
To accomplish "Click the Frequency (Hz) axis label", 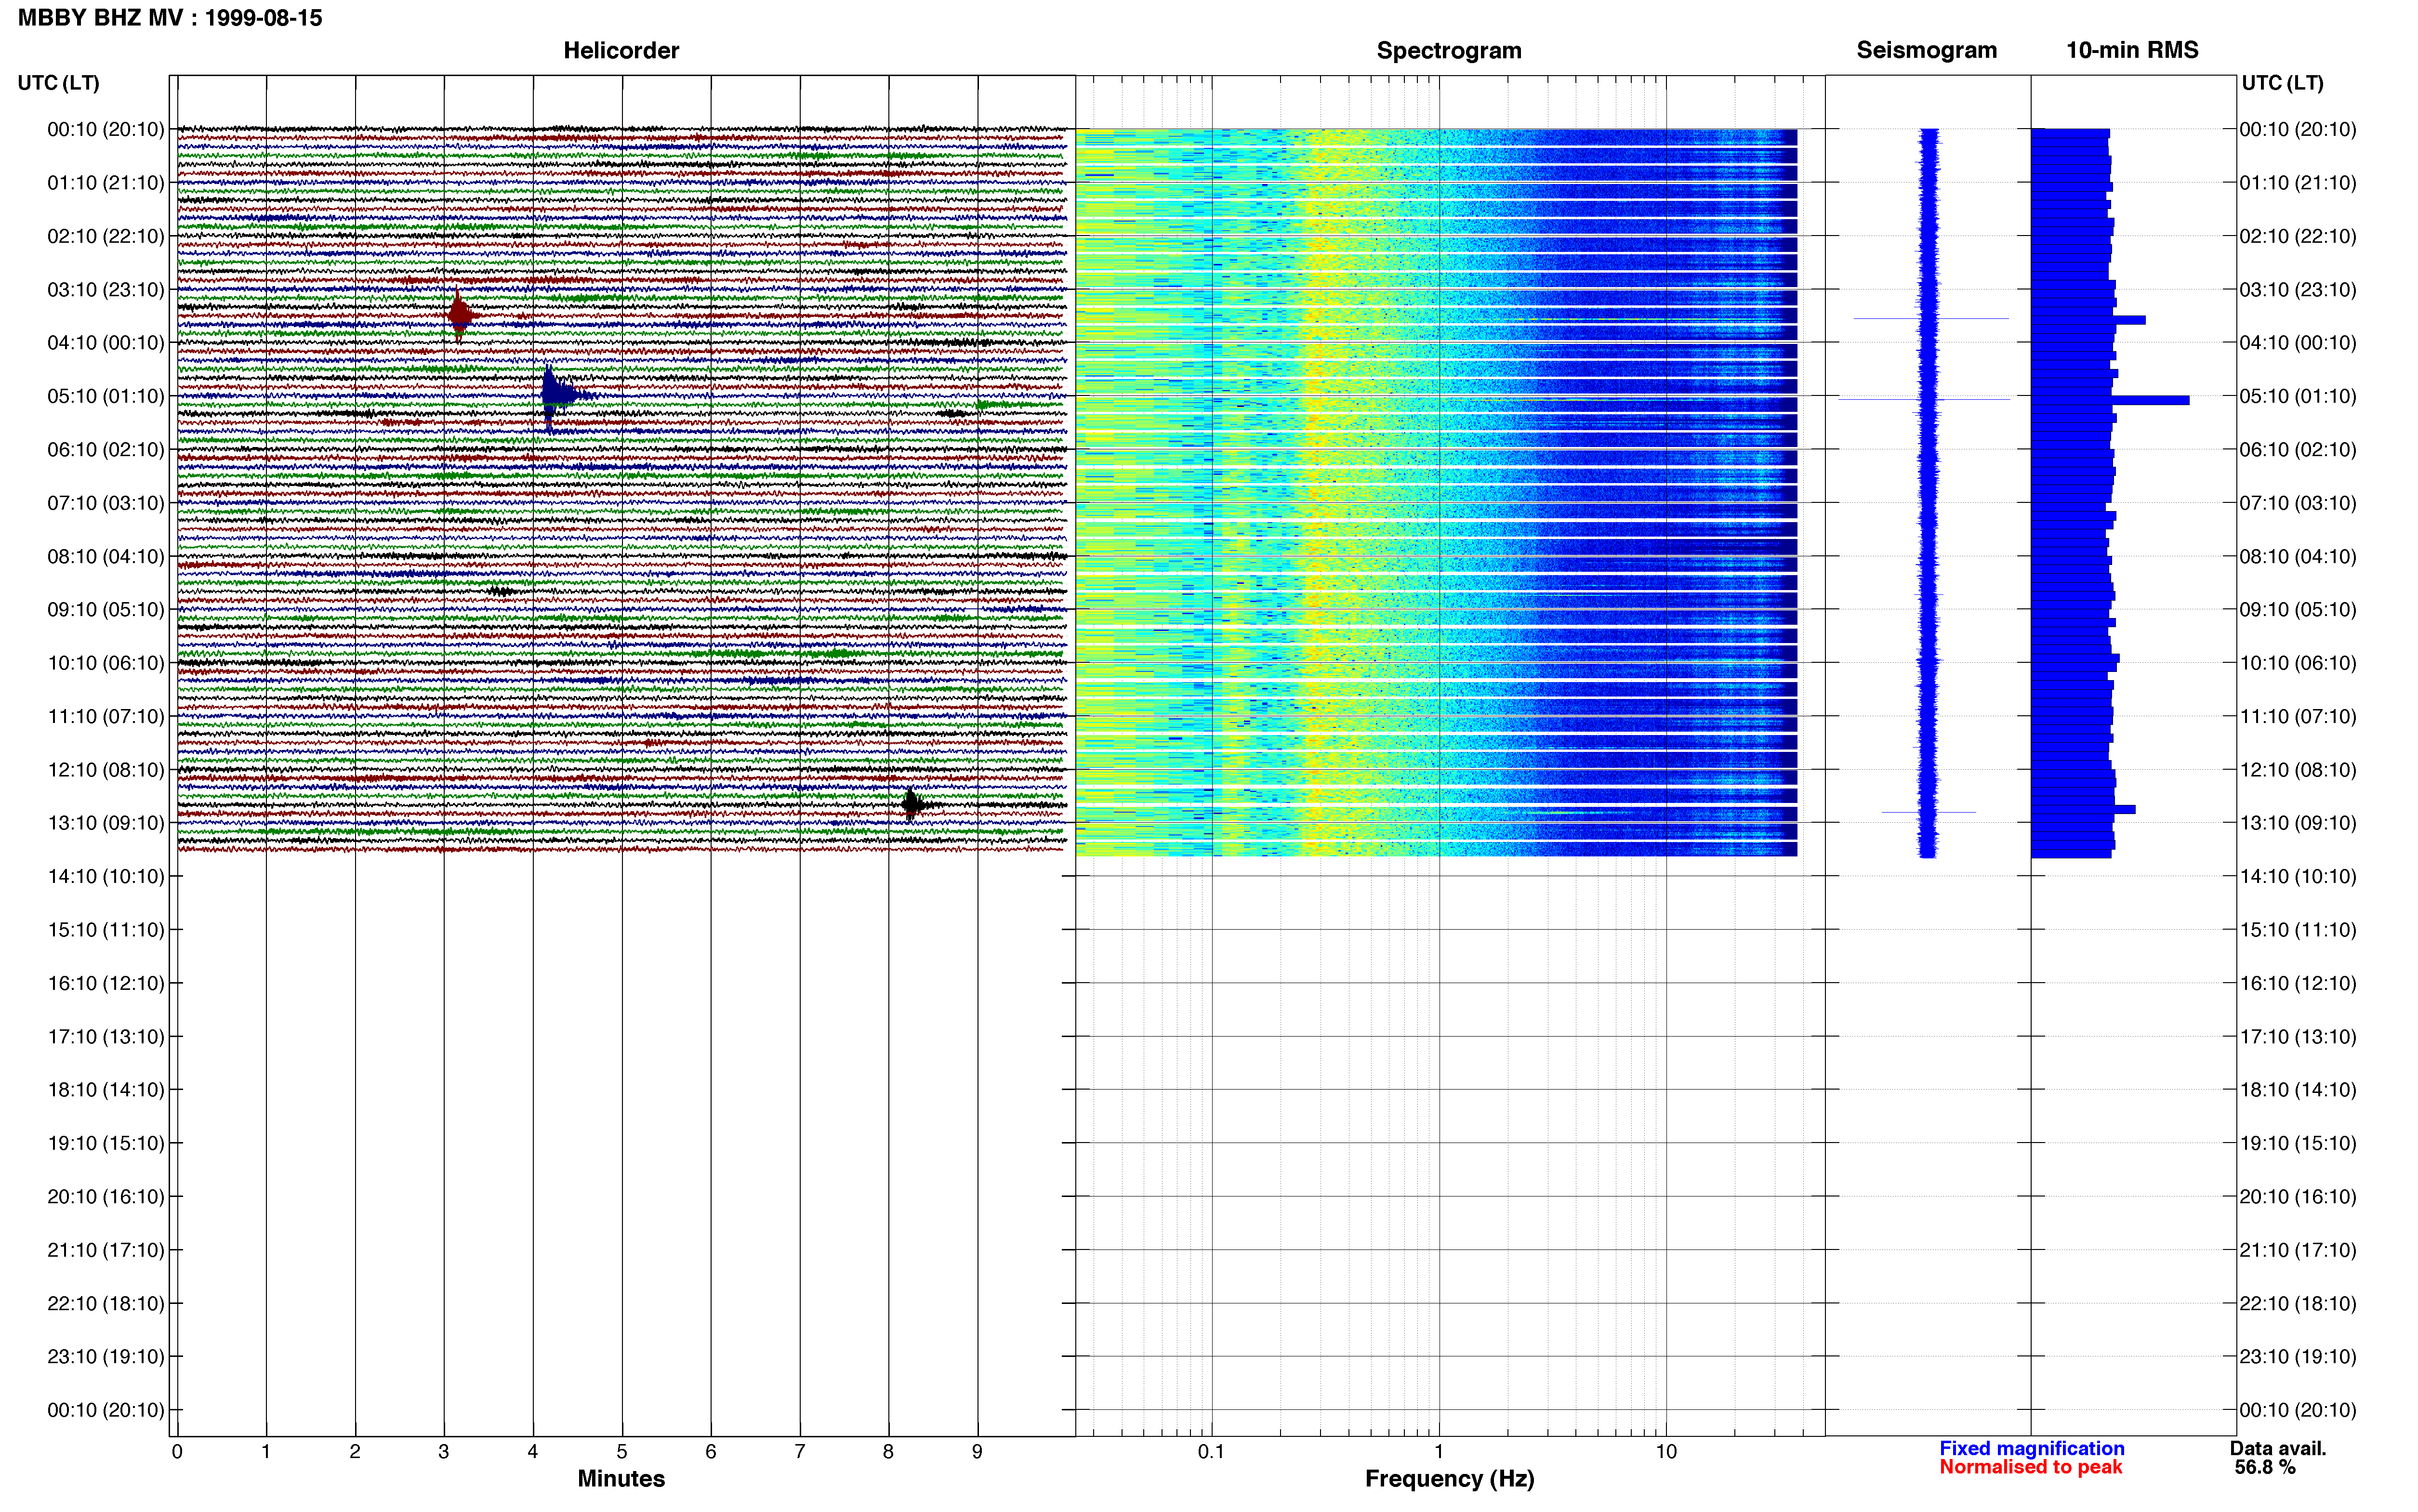I will pyautogui.click(x=1449, y=1479).
